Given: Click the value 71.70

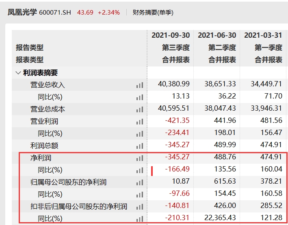Looking at the screenshot, I should tap(273, 96).
